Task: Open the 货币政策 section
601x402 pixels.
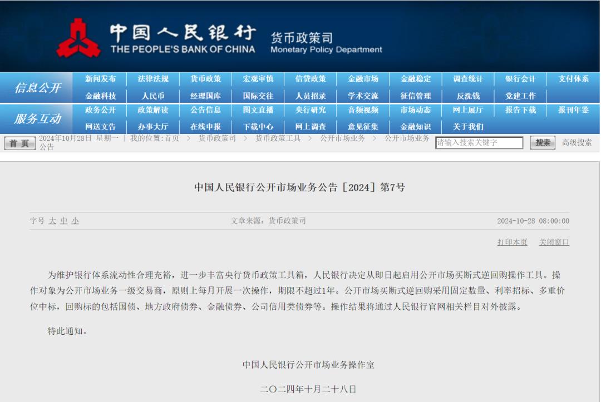Action: [x=206, y=78]
